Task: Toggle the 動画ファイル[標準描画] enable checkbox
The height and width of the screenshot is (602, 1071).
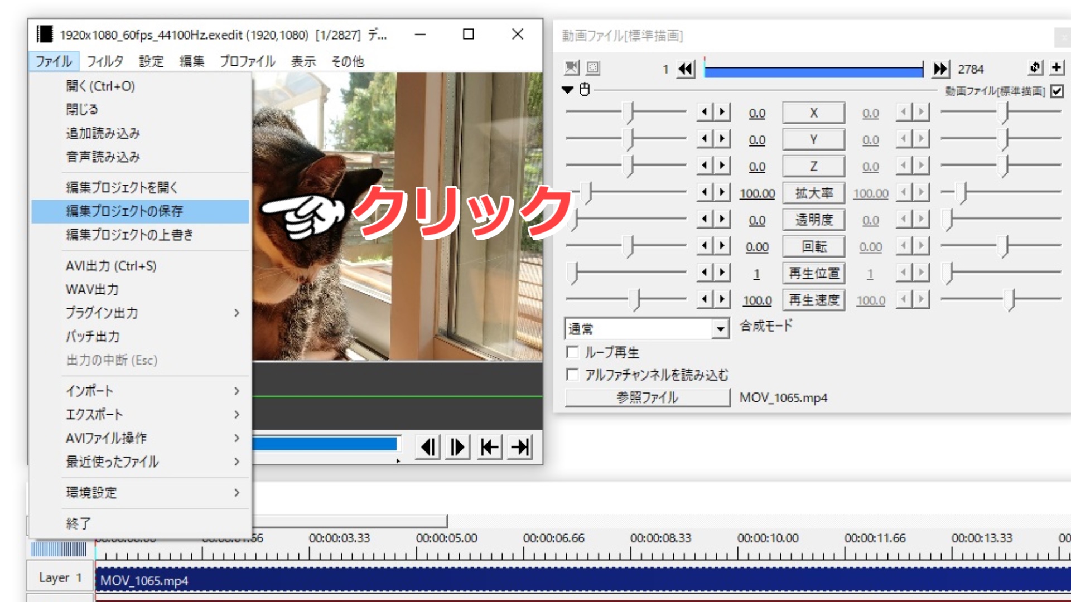Action: point(1056,91)
